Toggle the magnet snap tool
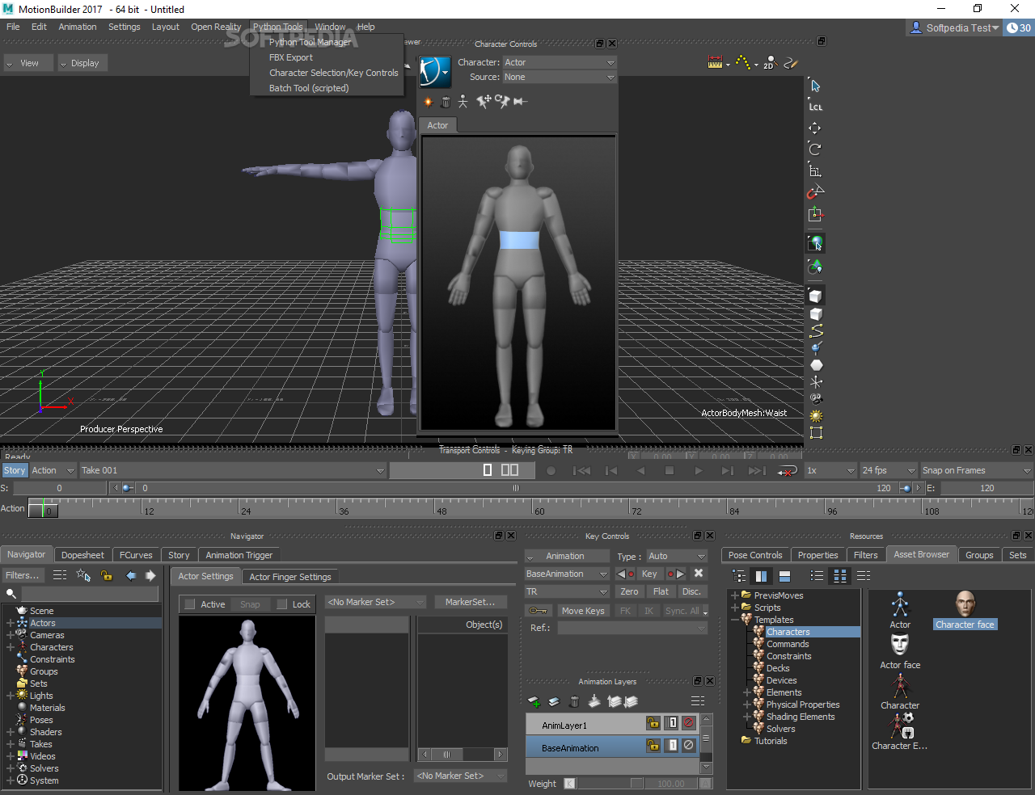 (815, 192)
